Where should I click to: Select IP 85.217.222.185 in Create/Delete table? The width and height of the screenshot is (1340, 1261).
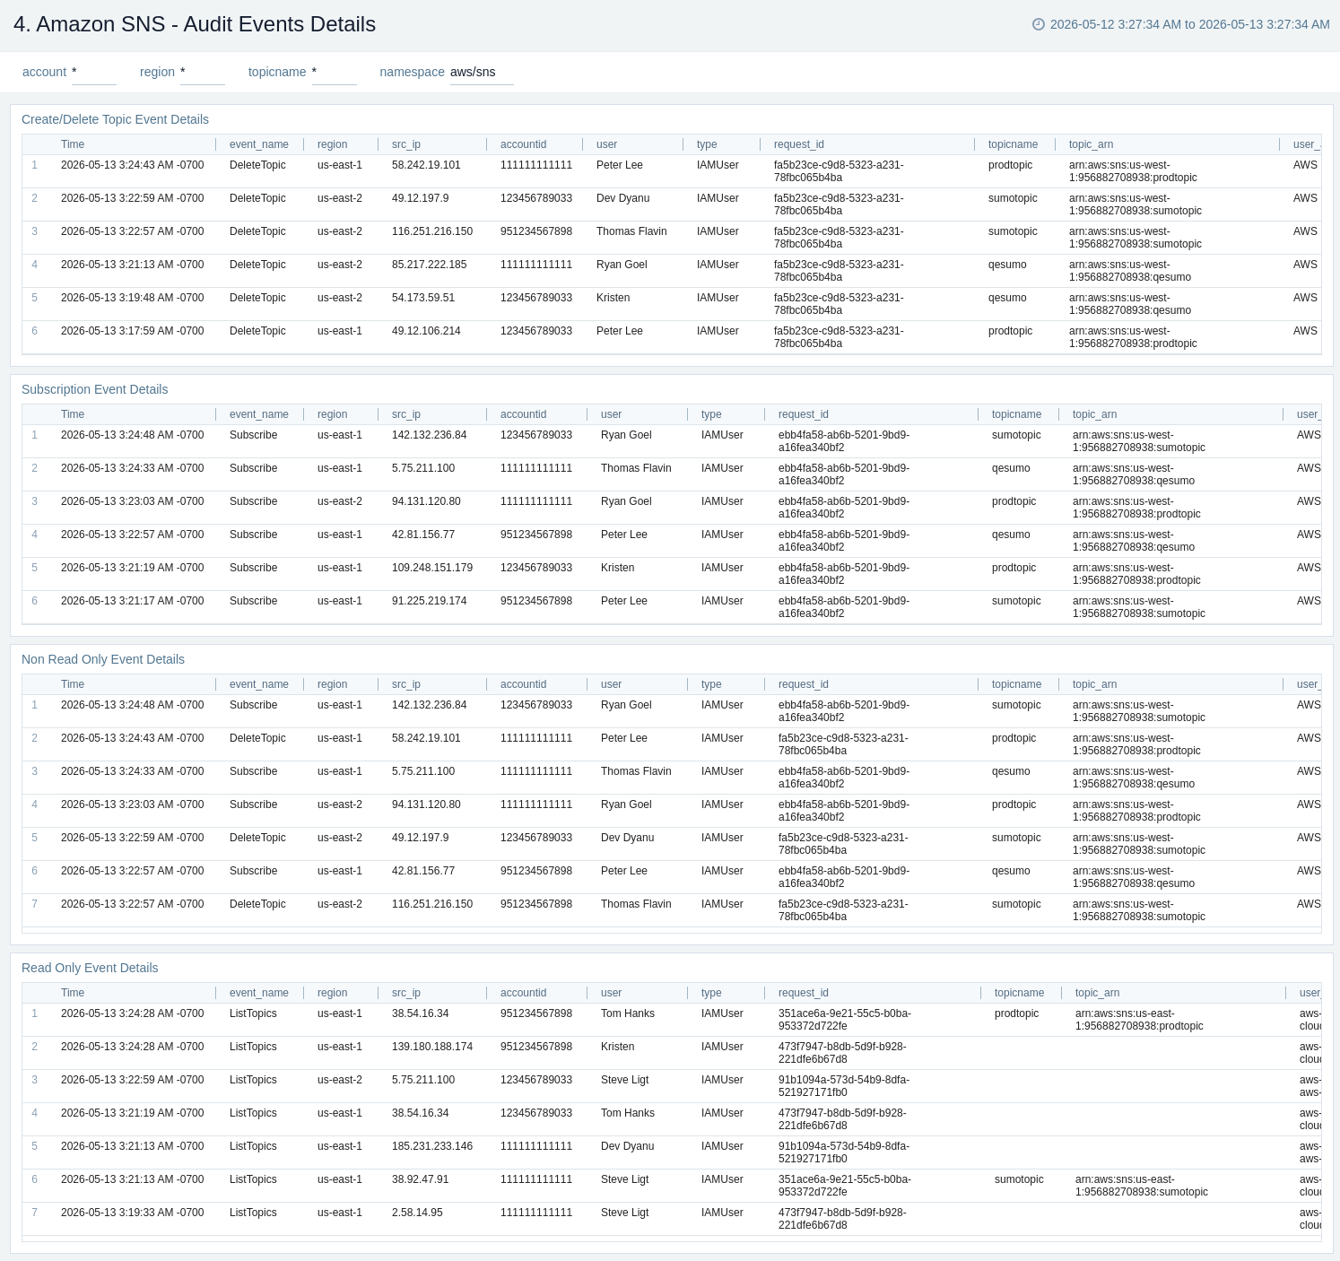[x=430, y=265]
